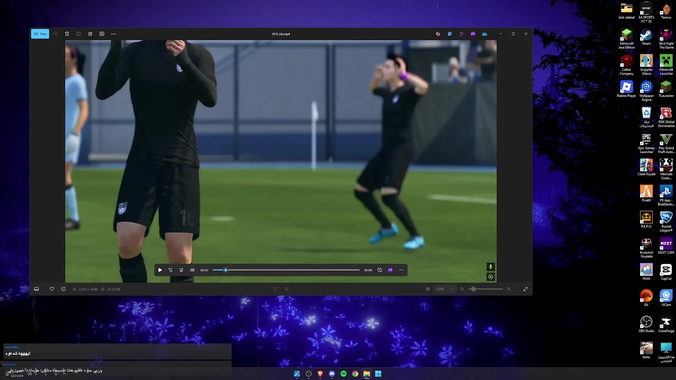Delete the video using the trash icon
This screenshot has width=676, height=380.
(x=67, y=34)
